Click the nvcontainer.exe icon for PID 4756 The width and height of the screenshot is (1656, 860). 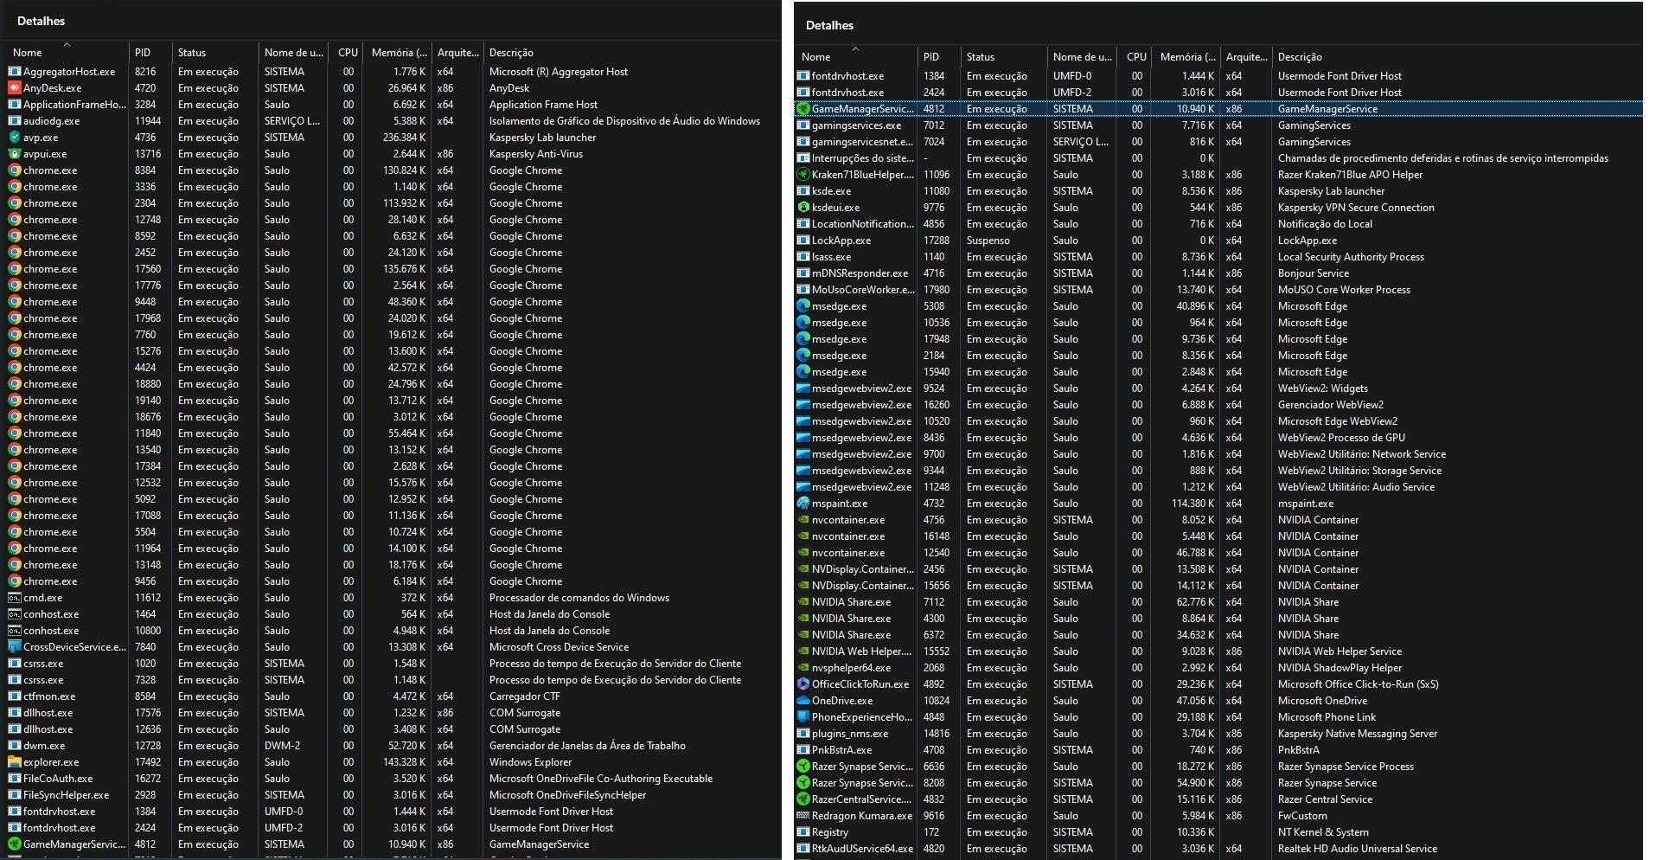(803, 520)
